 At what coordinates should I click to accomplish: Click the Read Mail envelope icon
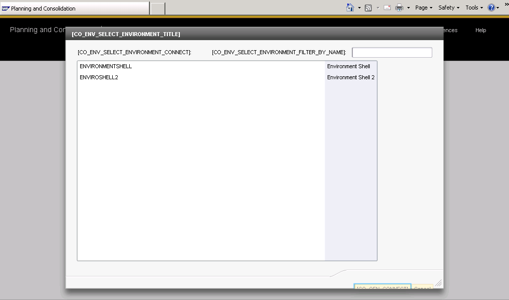387,8
